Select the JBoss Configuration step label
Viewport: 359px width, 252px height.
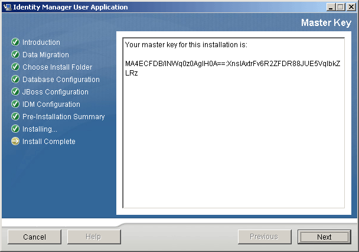point(55,92)
